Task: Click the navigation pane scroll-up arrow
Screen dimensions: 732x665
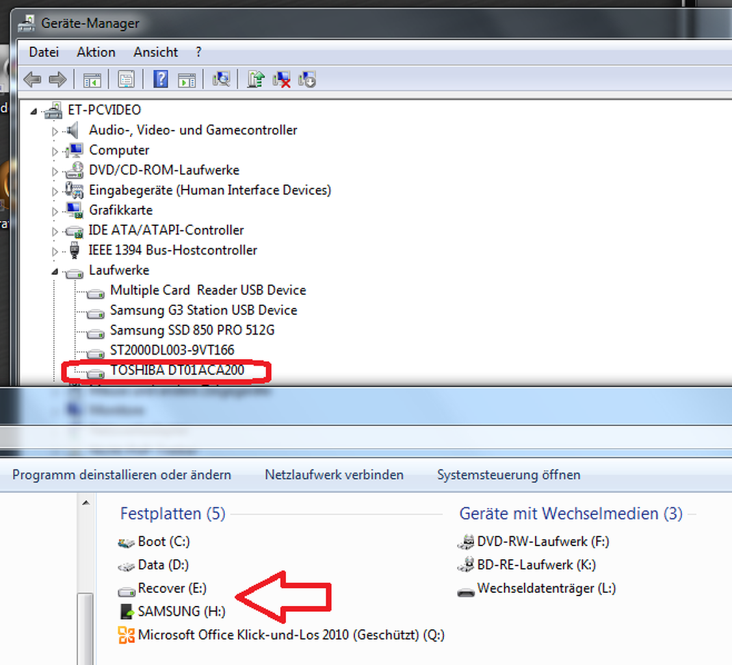Action: pos(86,503)
